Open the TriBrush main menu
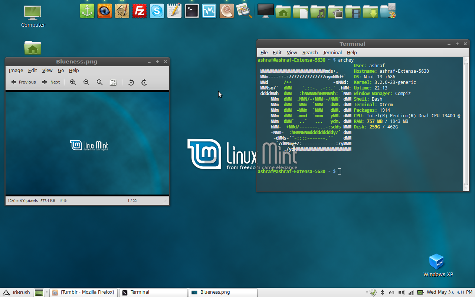The image size is (475, 297). pos(16,293)
